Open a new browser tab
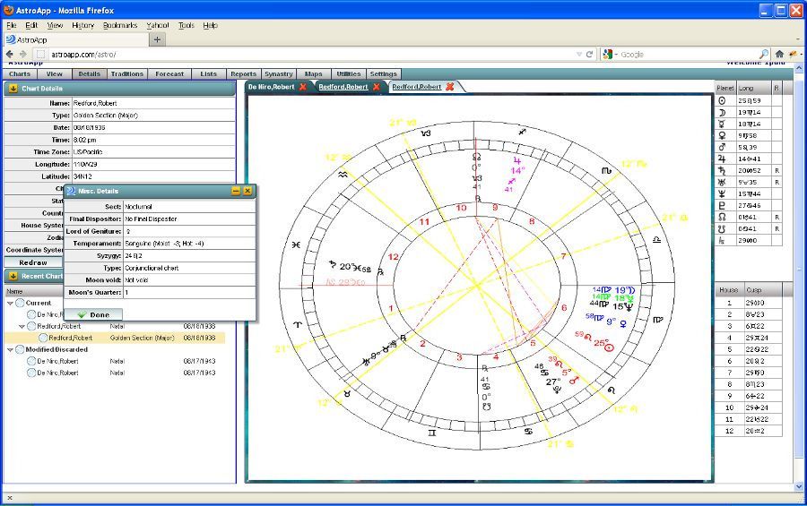 pos(158,39)
